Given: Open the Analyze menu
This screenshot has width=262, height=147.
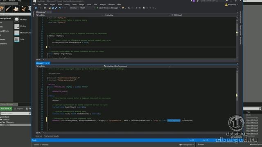Looking at the screenshot, I should point(103,4).
